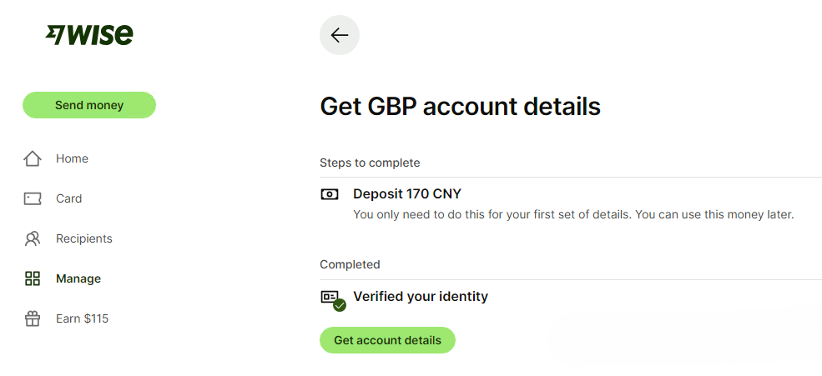Open the Earn $115 referral link
Image resolution: width=822 pixels, height=376 pixels.
[82, 318]
